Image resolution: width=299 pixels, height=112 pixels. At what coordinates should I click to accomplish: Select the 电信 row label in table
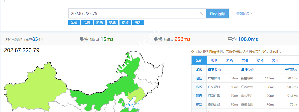(199, 78)
